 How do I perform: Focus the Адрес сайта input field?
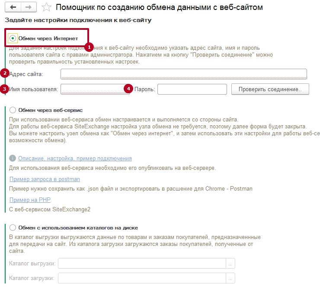(183, 74)
